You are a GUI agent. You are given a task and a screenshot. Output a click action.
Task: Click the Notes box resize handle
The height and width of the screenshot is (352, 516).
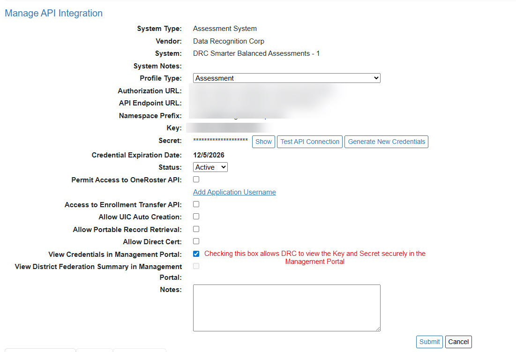pyautogui.click(x=378, y=329)
